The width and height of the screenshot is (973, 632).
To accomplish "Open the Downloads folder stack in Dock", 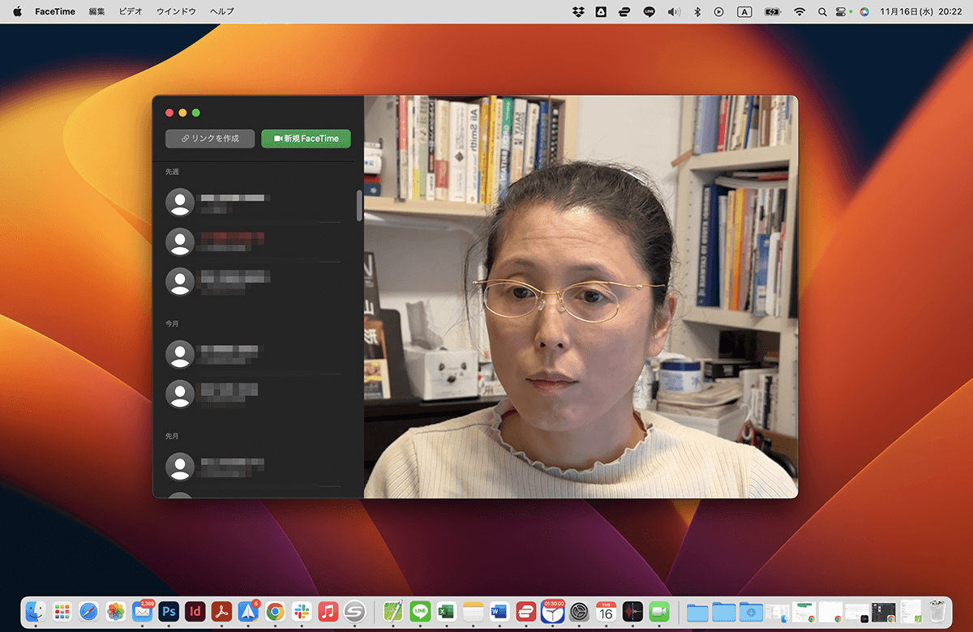I will (x=751, y=611).
